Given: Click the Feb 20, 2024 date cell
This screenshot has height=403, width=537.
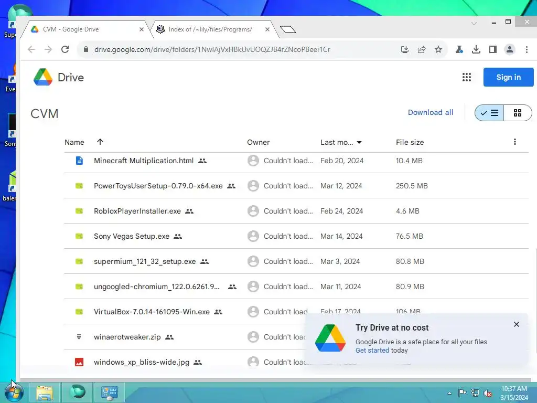Looking at the screenshot, I should point(342,161).
